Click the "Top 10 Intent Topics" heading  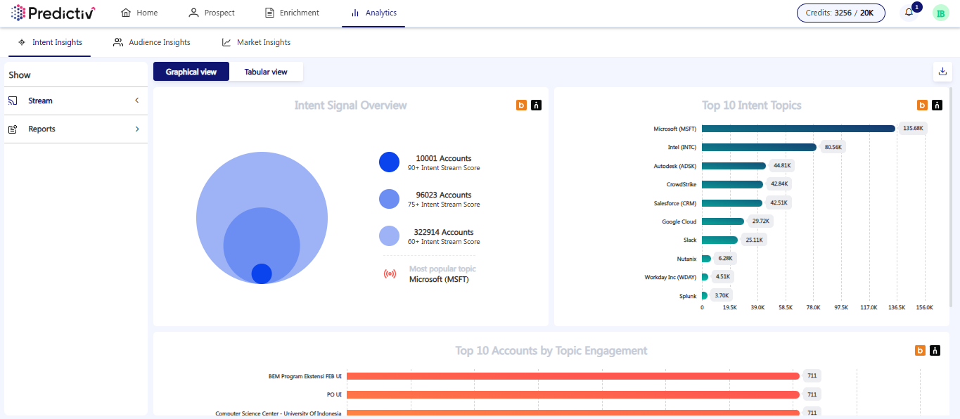point(752,105)
